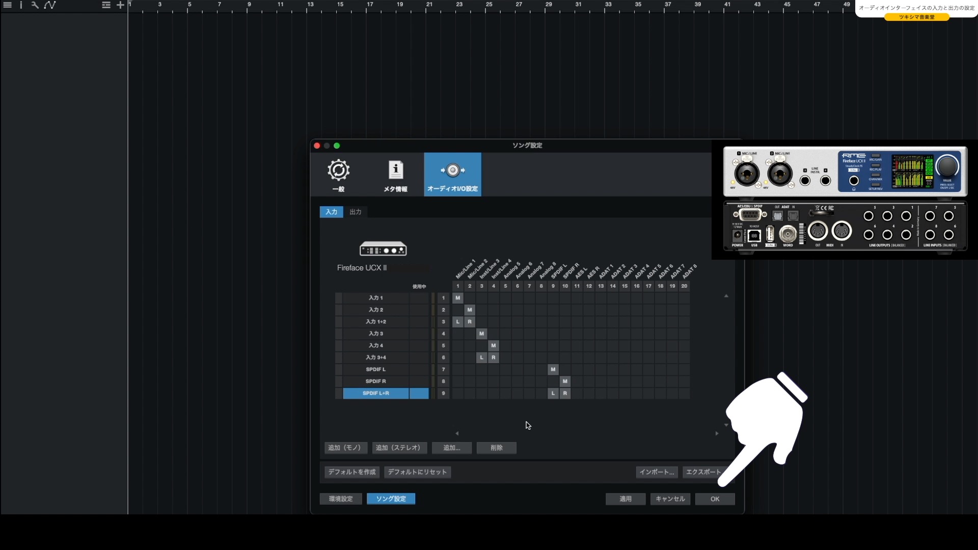Click the info (i) icon in the toolbar
Image resolution: width=978 pixels, height=550 pixels.
tap(21, 5)
